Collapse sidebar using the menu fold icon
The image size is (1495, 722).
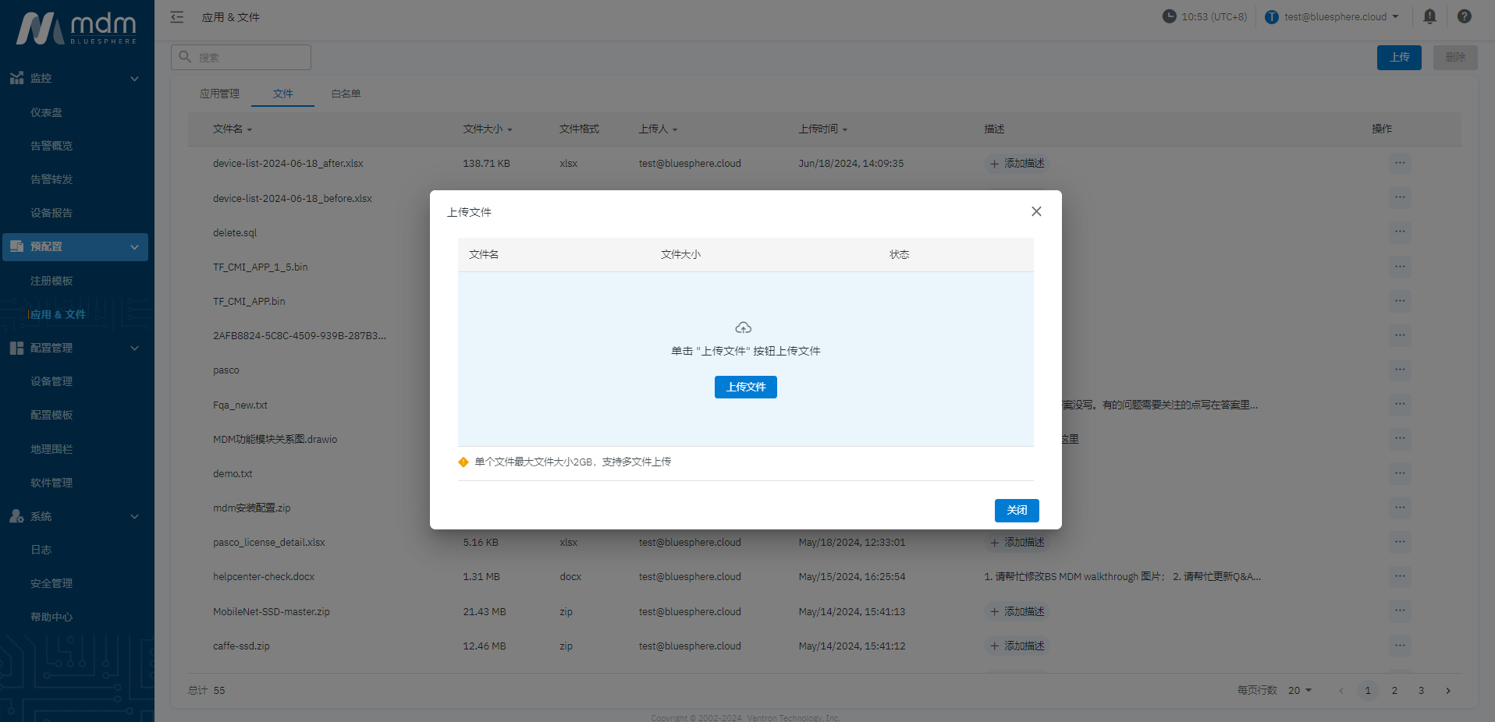pos(177,17)
